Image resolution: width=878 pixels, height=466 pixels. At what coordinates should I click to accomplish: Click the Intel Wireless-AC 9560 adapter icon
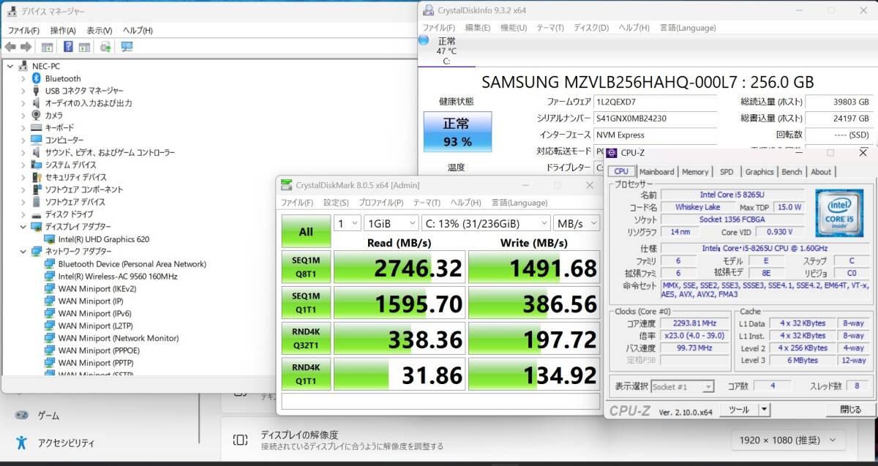[x=49, y=276]
